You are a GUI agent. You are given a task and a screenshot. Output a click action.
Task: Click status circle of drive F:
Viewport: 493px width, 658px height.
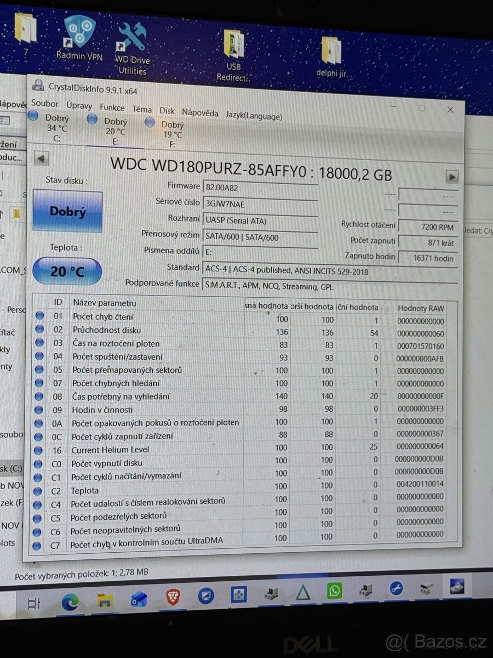tap(150, 123)
